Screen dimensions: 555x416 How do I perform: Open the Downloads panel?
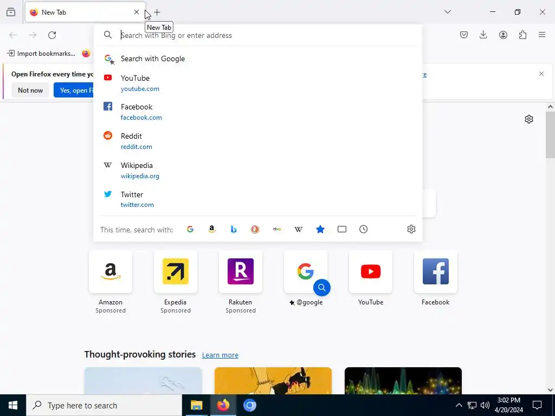click(x=483, y=35)
